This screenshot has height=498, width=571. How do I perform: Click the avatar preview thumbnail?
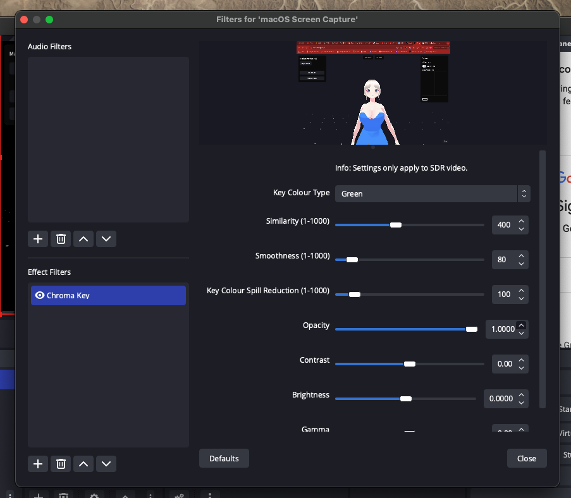coord(373,93)
